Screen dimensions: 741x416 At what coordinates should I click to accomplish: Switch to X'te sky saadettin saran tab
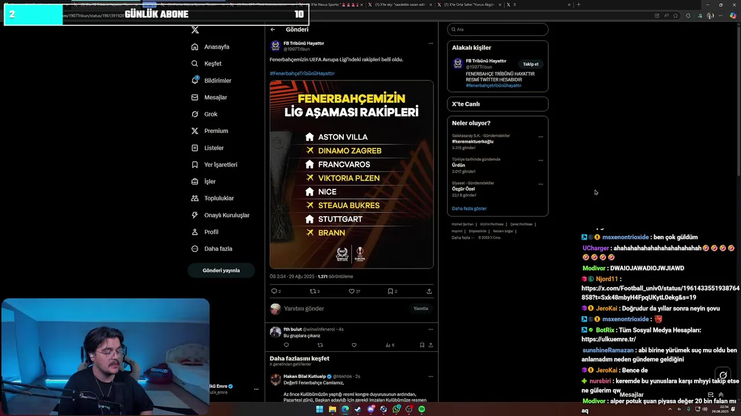[400, 5]
